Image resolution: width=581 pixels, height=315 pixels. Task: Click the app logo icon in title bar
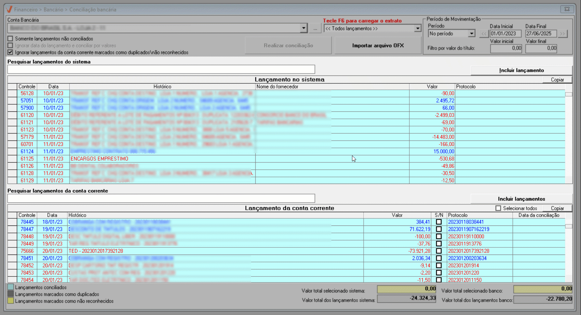click(9, 9)
